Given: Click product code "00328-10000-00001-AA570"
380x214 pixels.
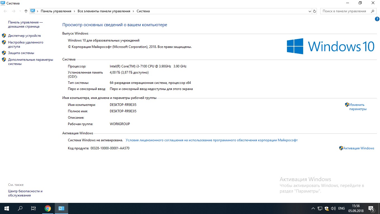Looking at the screenshot, I should (110, 148).
